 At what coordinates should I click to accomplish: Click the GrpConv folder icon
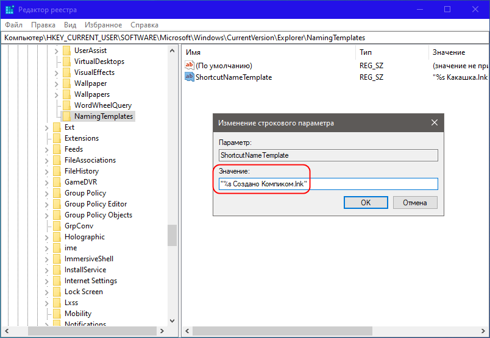(57, 226)
